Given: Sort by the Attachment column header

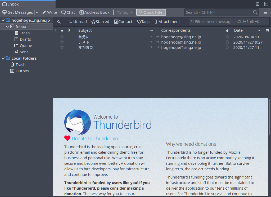Looking at the screenshot, I should click(x=69, y=31).
